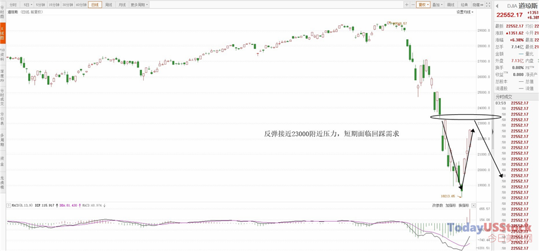Select 60分钟 period
The image size is (539, 251).
tap(81, 5)
